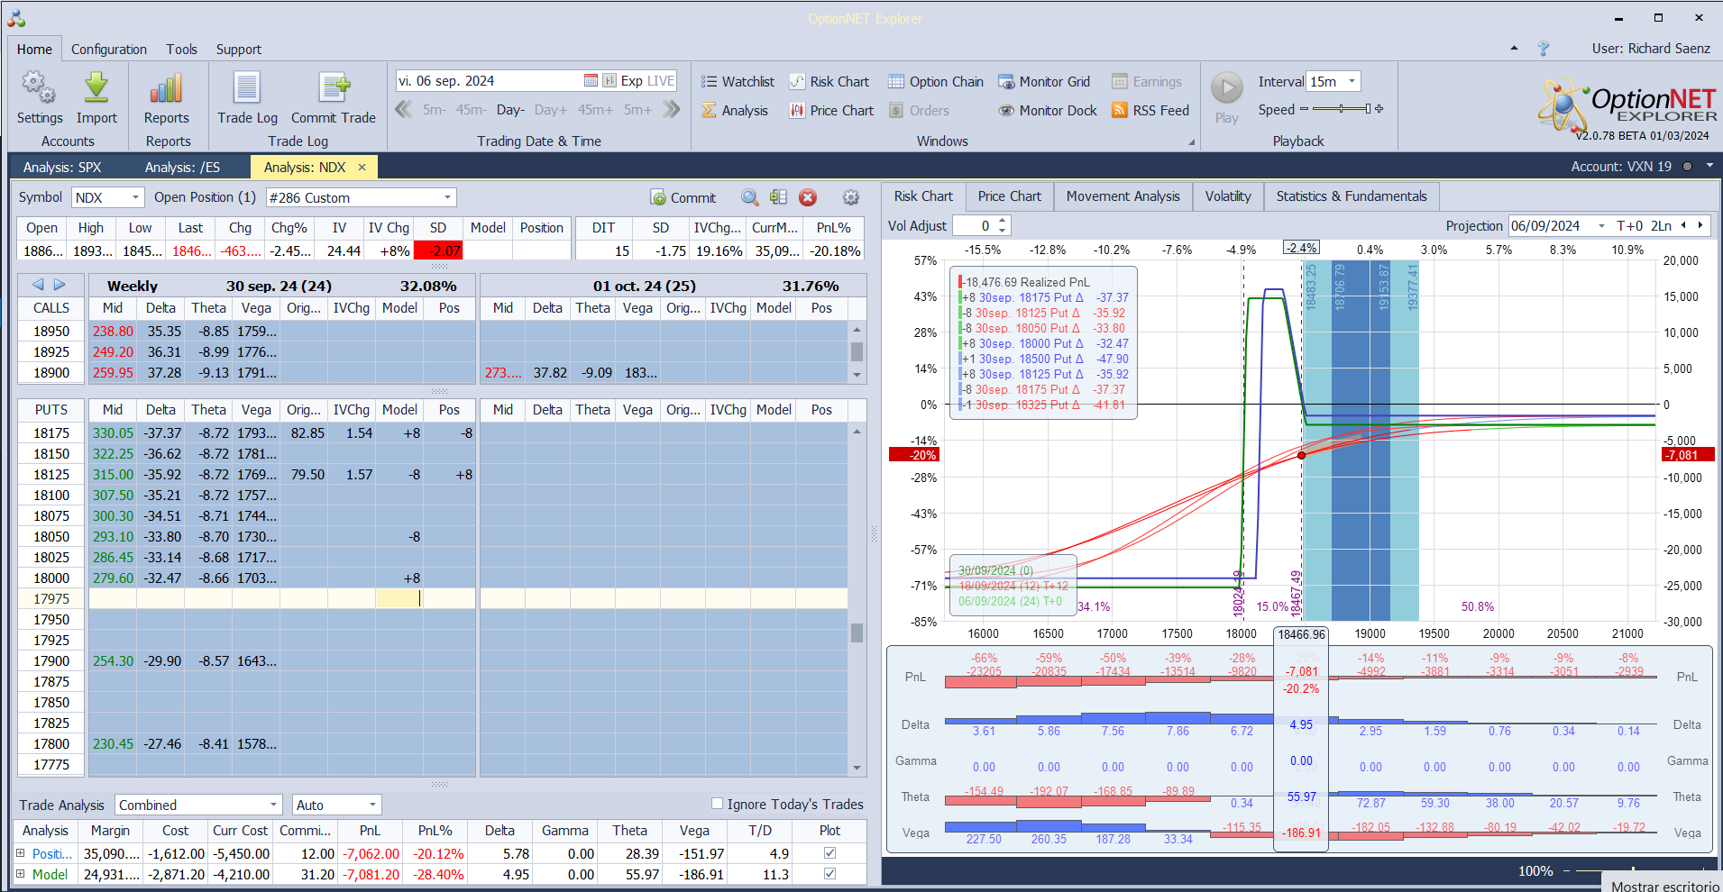Switch to the Tools ribbon tab
This screenshot has width=1723, height=892.
point(181,50)
